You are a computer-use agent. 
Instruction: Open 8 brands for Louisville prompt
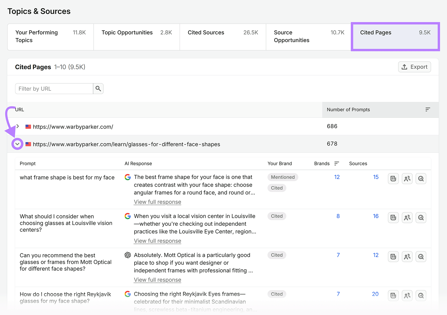click(338, 216)
